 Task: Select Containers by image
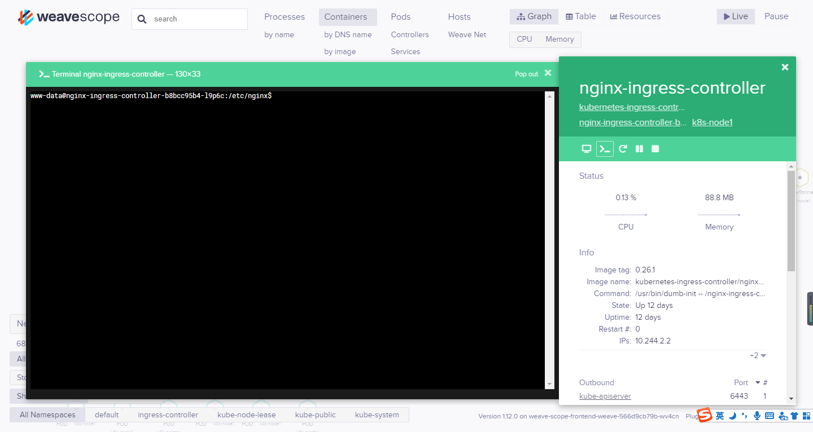[x=340, y=52]
